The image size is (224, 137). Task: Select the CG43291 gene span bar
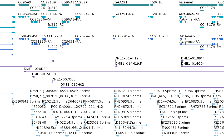coord(131,5)
